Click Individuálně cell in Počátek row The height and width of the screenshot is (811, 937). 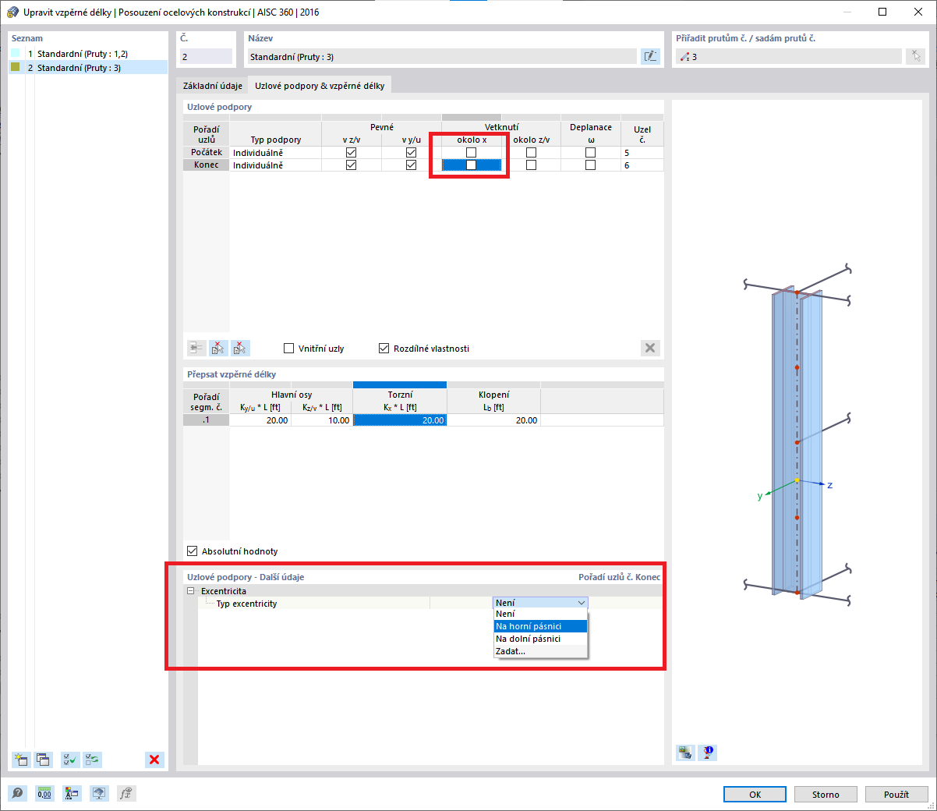275,153
